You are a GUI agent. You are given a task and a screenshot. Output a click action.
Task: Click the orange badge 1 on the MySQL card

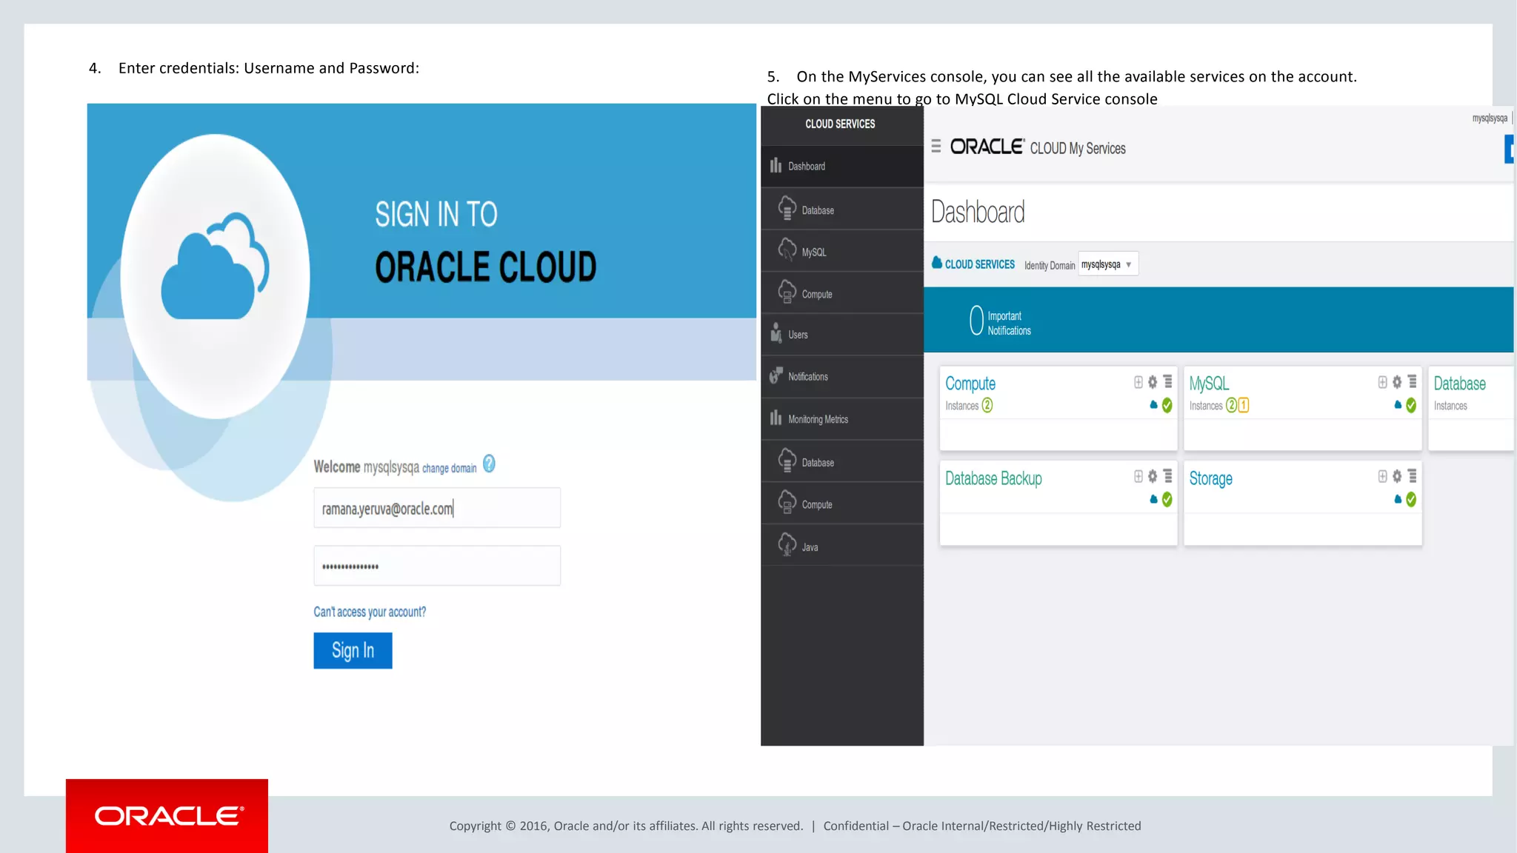1244,406
